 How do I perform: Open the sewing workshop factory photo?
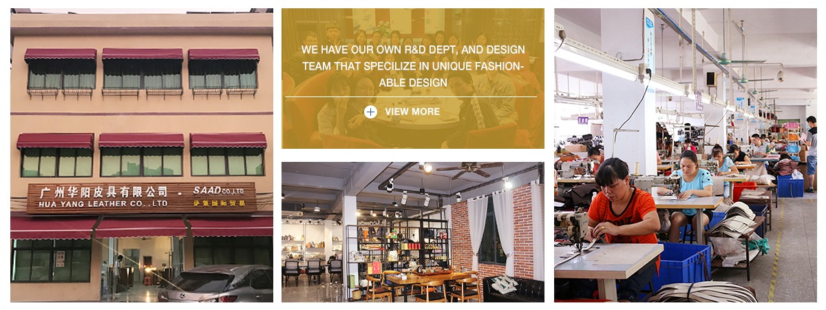(x=686, y=155)
